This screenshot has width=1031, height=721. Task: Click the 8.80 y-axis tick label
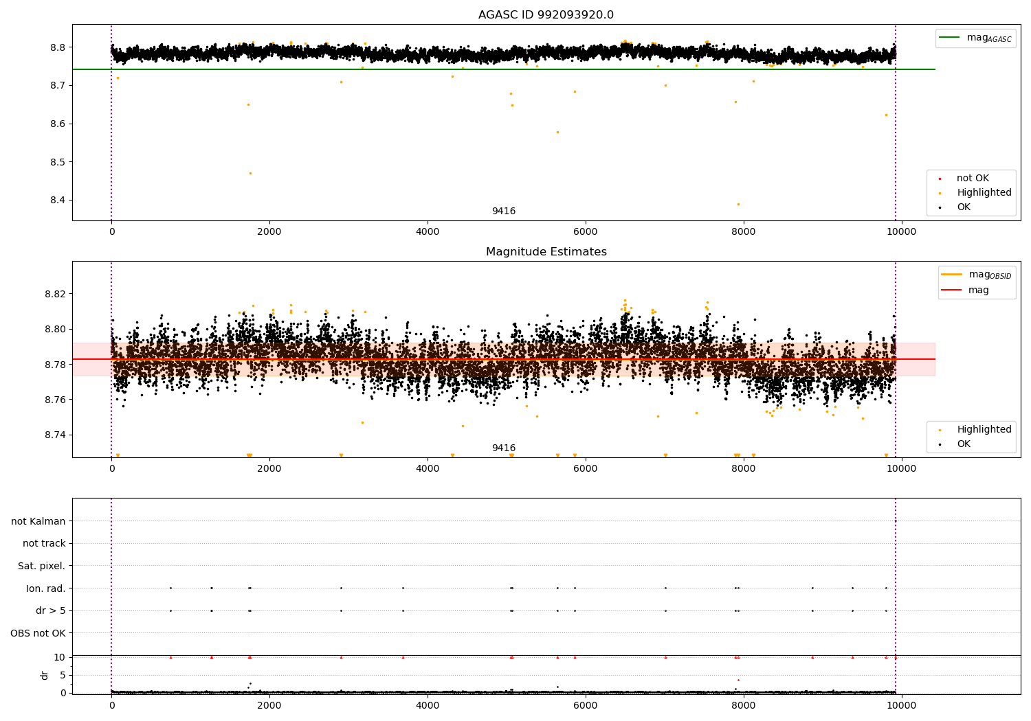pos(56,330)
